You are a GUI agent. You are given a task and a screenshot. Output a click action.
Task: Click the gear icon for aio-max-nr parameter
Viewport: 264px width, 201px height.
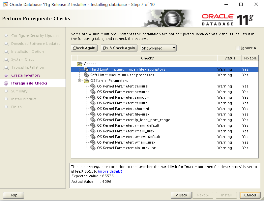(93, 148)
